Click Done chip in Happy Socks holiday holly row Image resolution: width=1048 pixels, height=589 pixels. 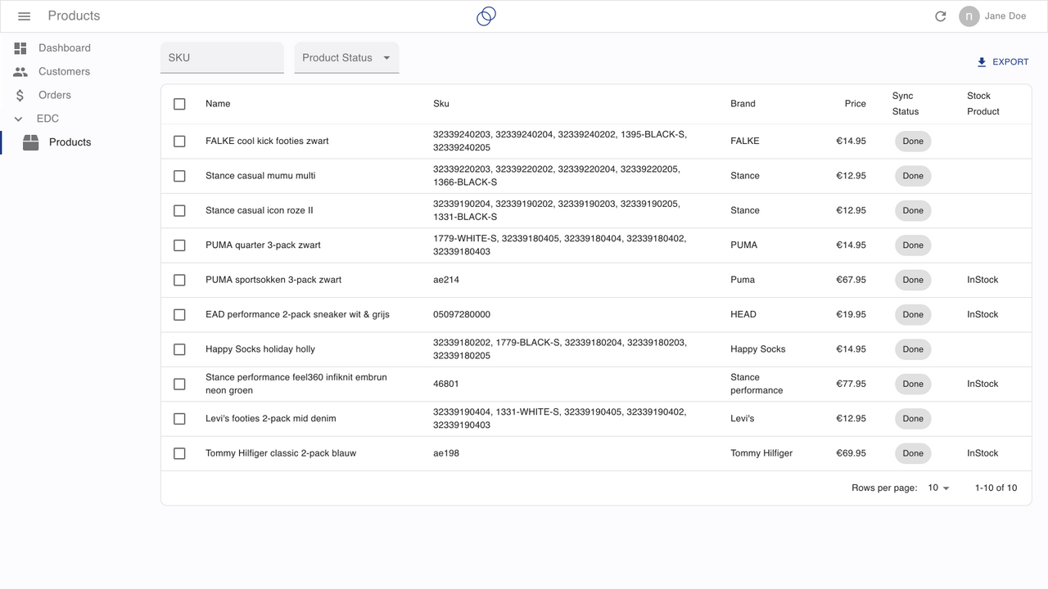click(x=913, y=349)
